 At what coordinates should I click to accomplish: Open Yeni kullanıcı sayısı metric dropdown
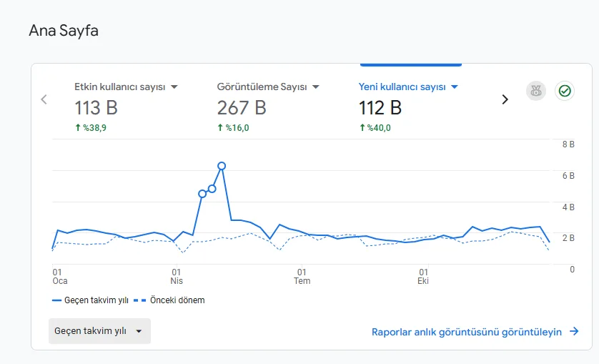(x=455, y=87)
